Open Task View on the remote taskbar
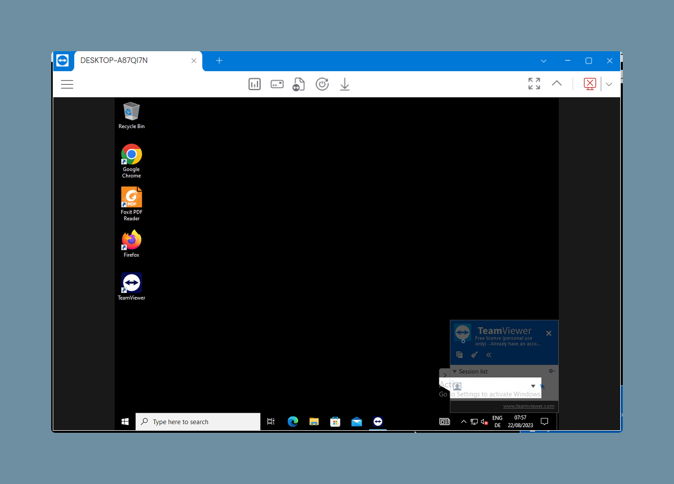Image resolution: width=674 pixels, height=484 pixels. point(271,422)
